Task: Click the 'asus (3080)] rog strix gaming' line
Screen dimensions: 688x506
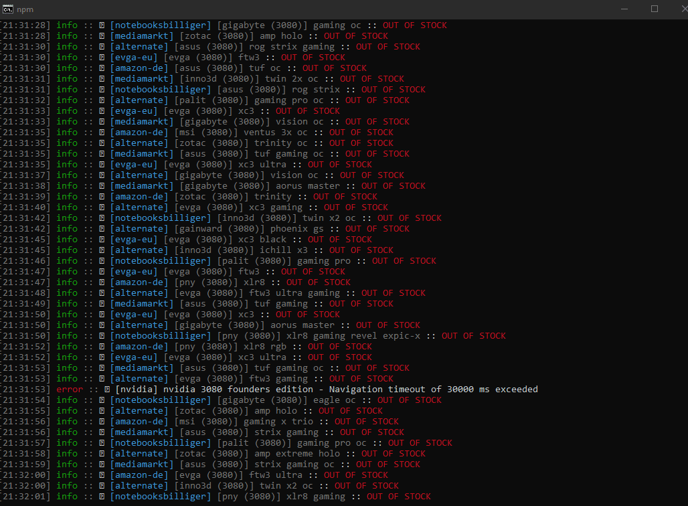Action: (x=210, y=47)
